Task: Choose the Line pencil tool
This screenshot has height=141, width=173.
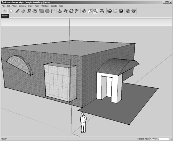Action: (x=17, y=11)
